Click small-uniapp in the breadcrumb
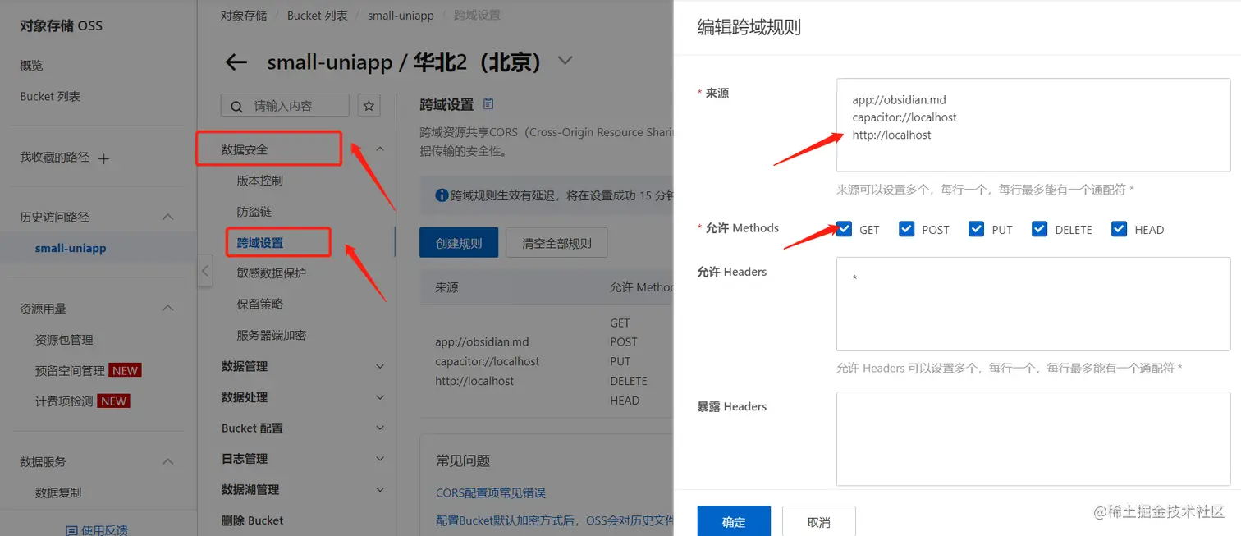Screen dimensions: 1241x536 401,16
